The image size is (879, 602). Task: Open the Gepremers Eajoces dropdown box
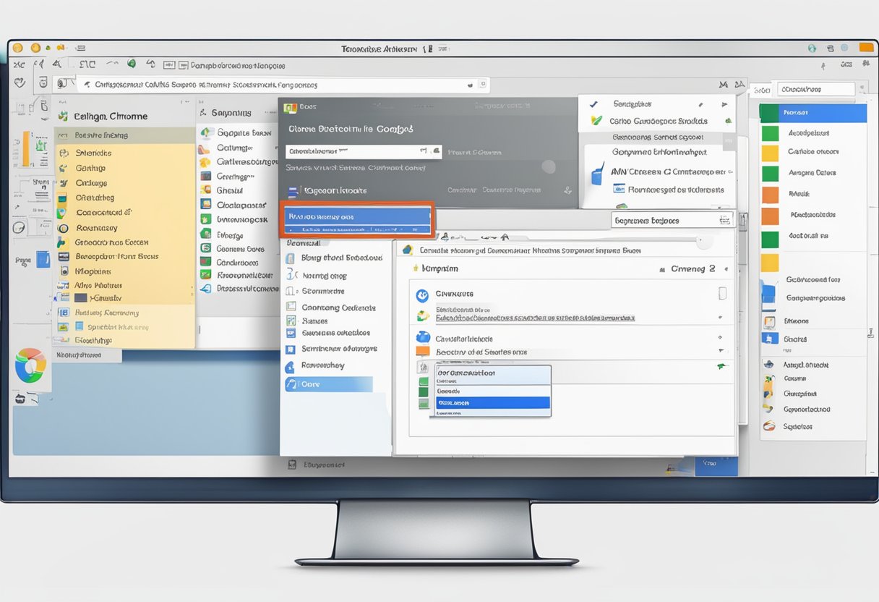pyautogui.click(x=672, y=220)
